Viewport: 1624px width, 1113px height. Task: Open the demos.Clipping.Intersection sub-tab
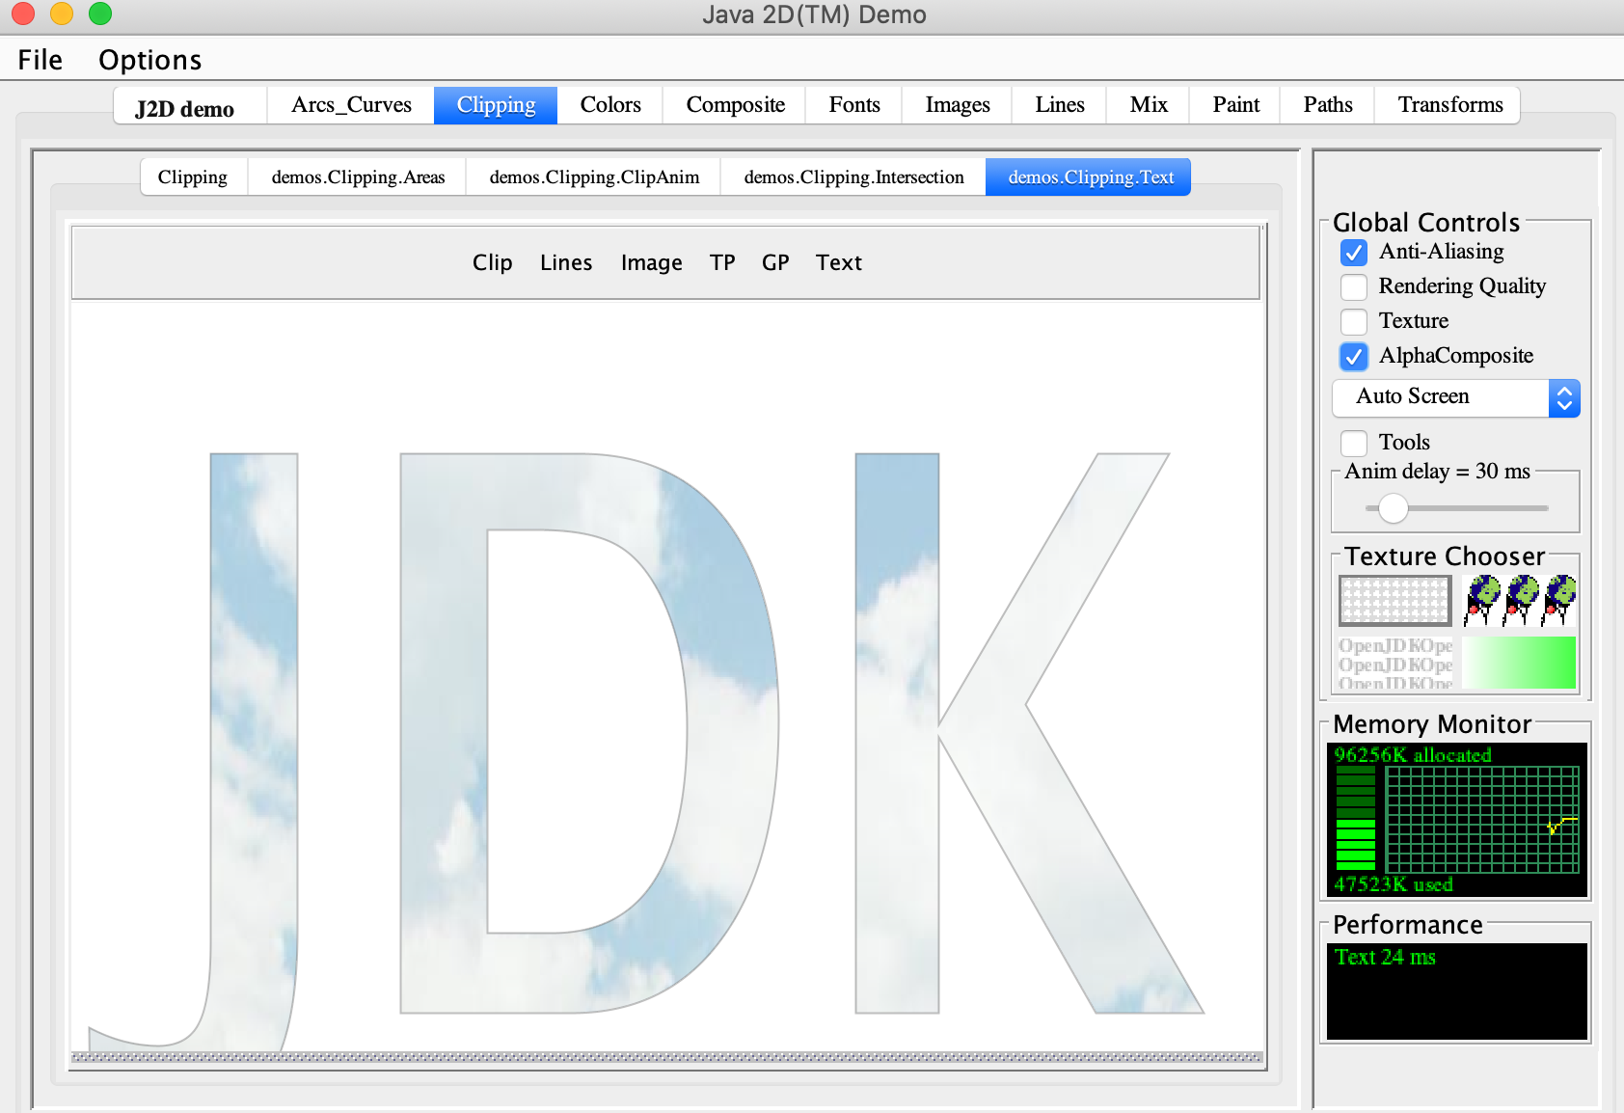[853, 177]
